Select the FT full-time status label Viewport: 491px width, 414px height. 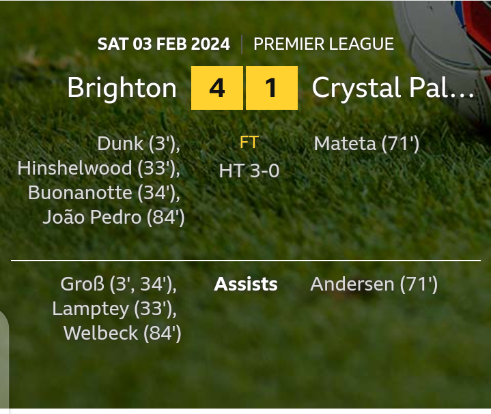249,143
